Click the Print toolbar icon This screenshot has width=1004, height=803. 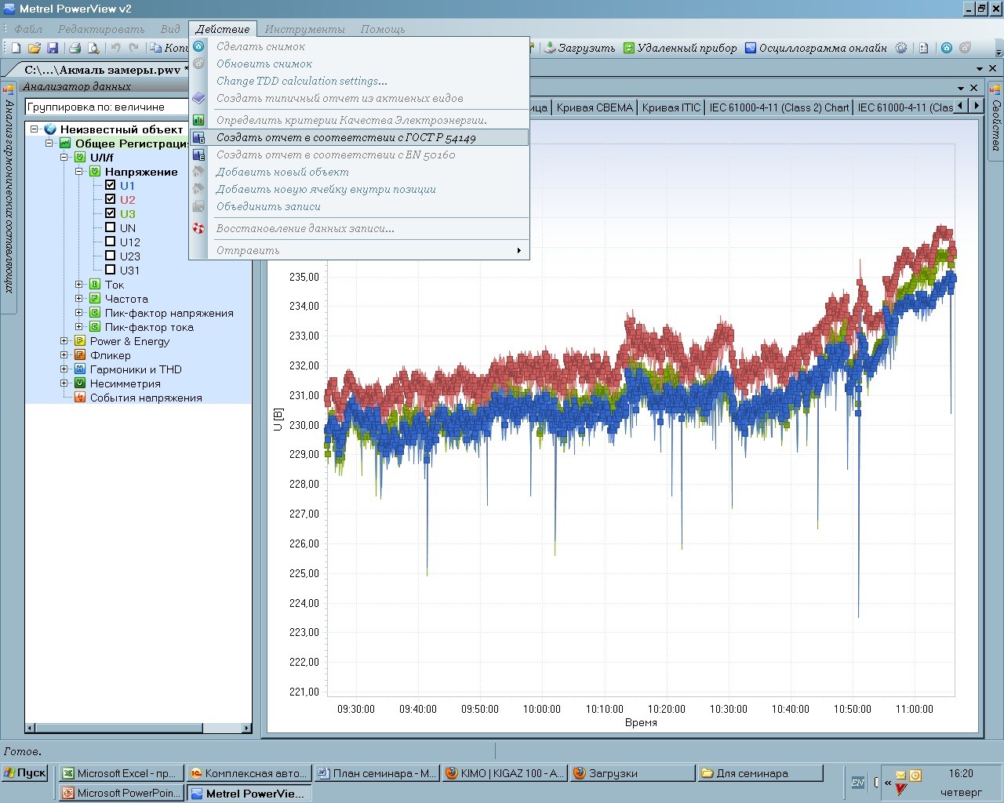click(x=75, y=48)
